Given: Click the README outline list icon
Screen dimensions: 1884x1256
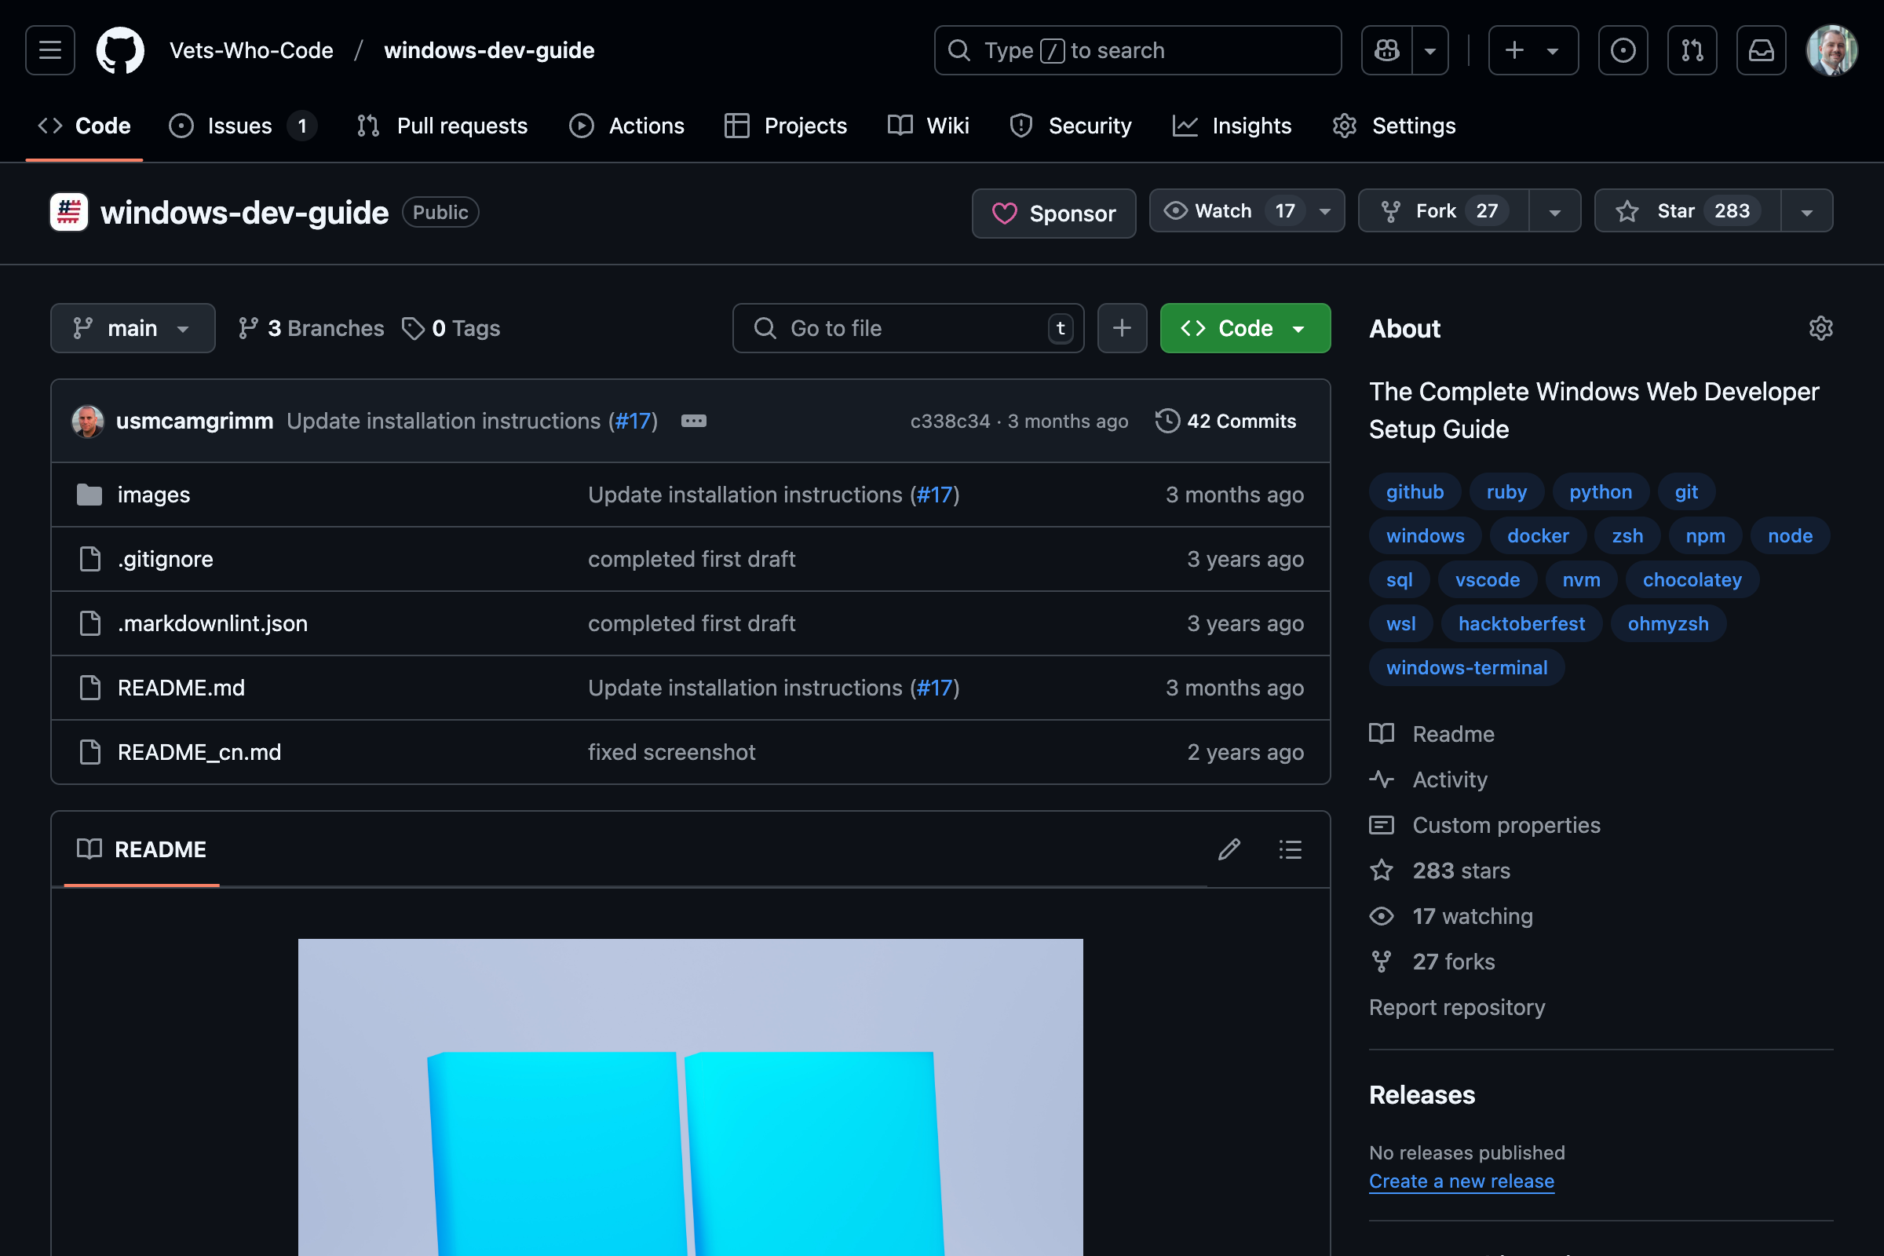Looking at the screenshot, I should tap(1290, 849).
